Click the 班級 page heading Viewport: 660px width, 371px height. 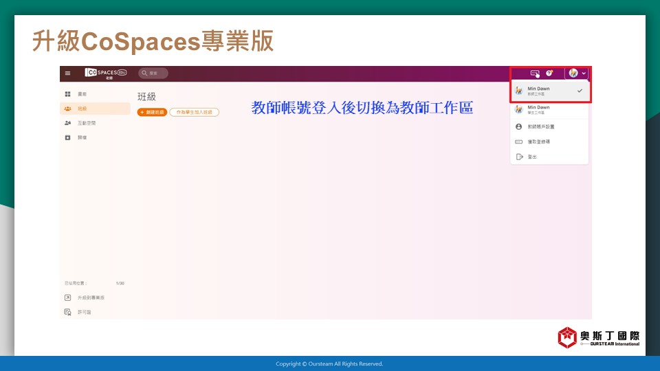(x=146, y=97)
